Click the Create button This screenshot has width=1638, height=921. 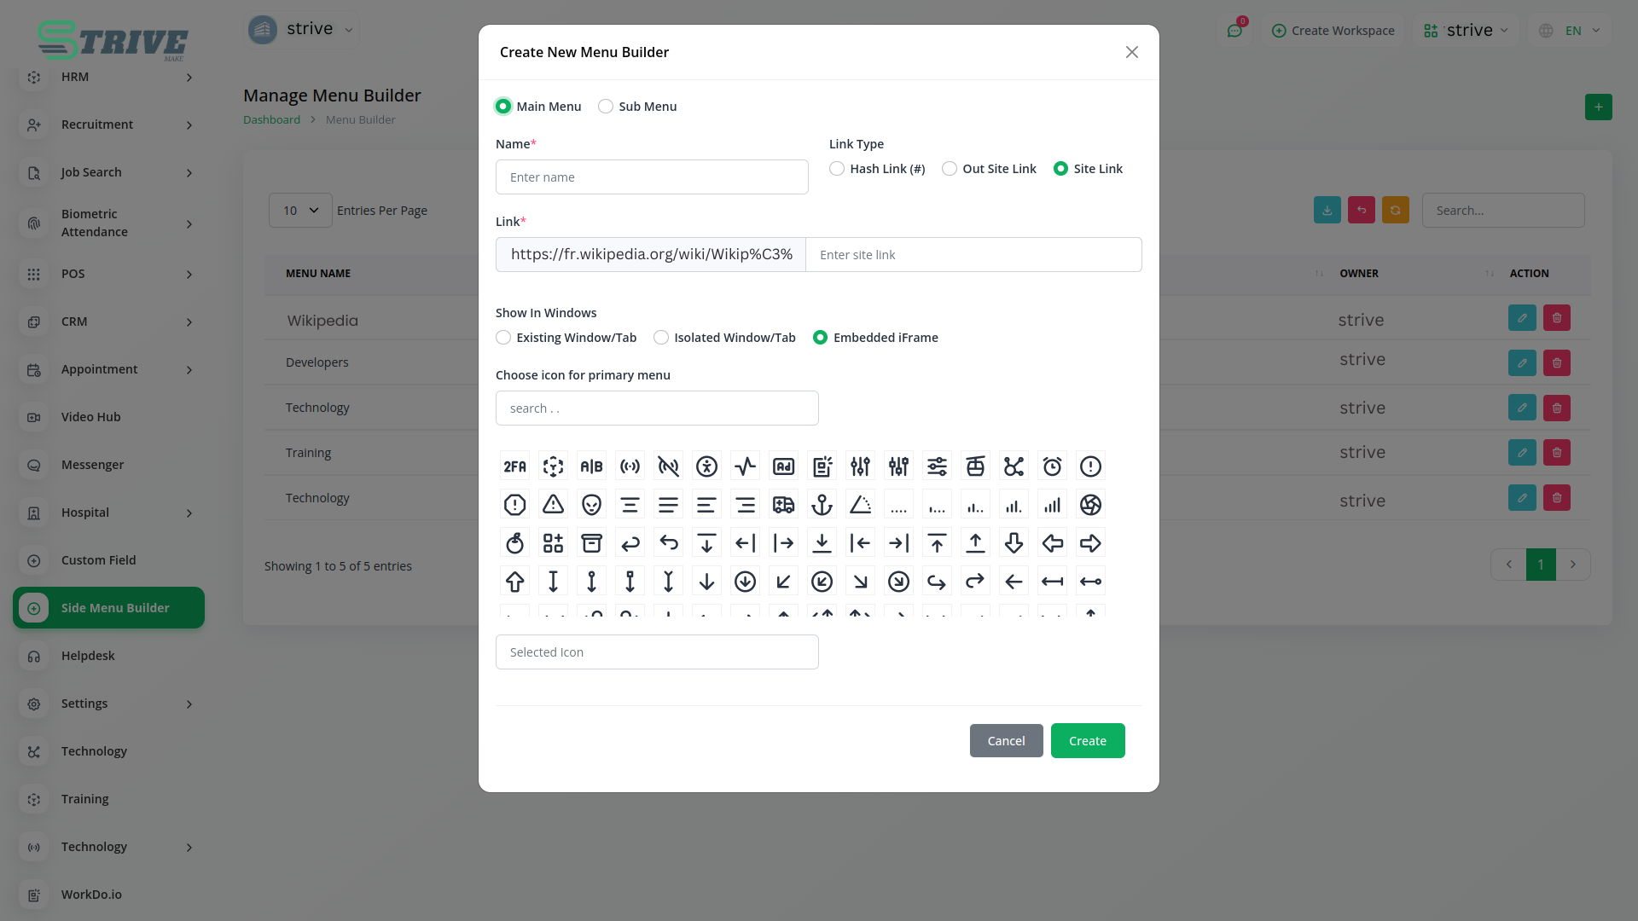pos(1087,741)
